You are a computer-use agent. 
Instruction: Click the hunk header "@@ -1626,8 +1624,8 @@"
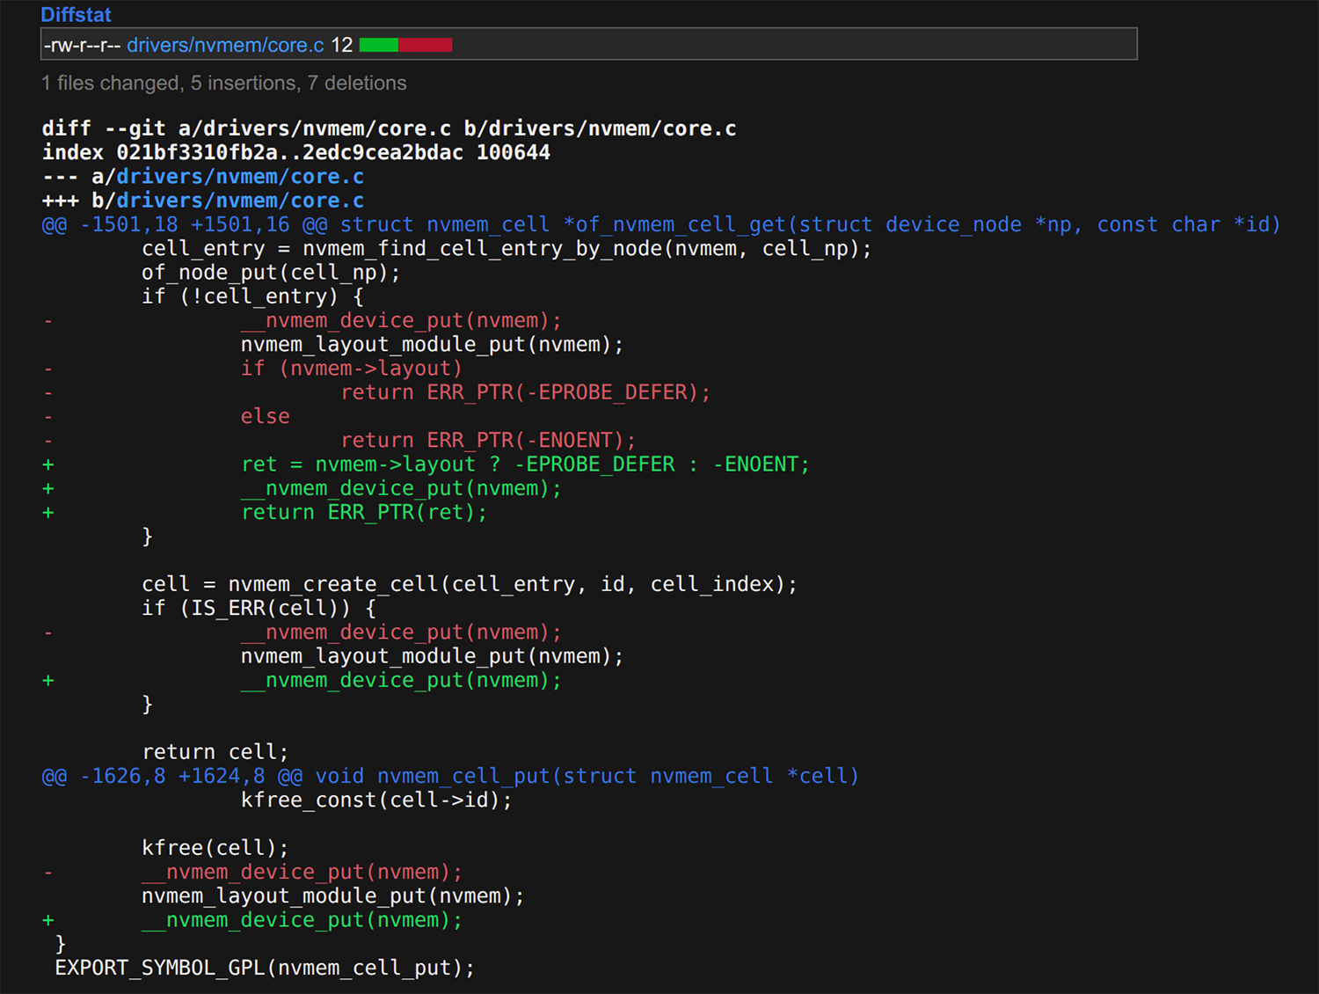point(172,776)
